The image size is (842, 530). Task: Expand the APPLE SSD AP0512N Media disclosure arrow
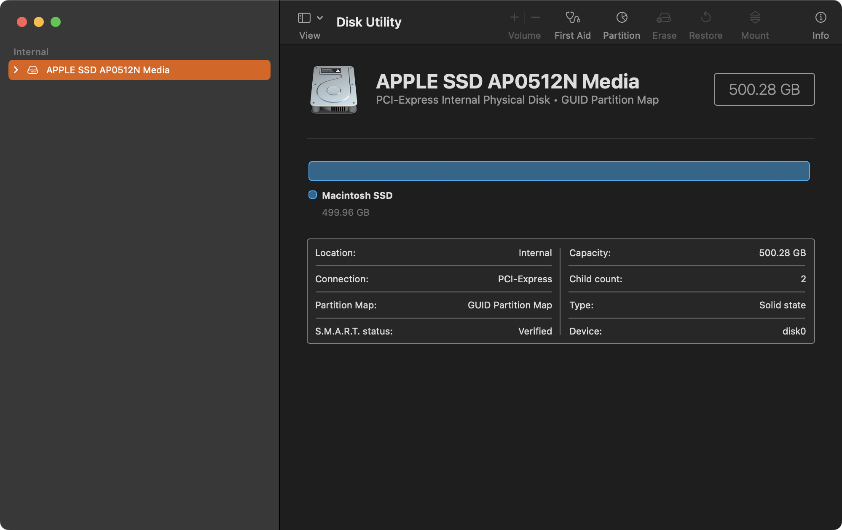pos(16,70)
